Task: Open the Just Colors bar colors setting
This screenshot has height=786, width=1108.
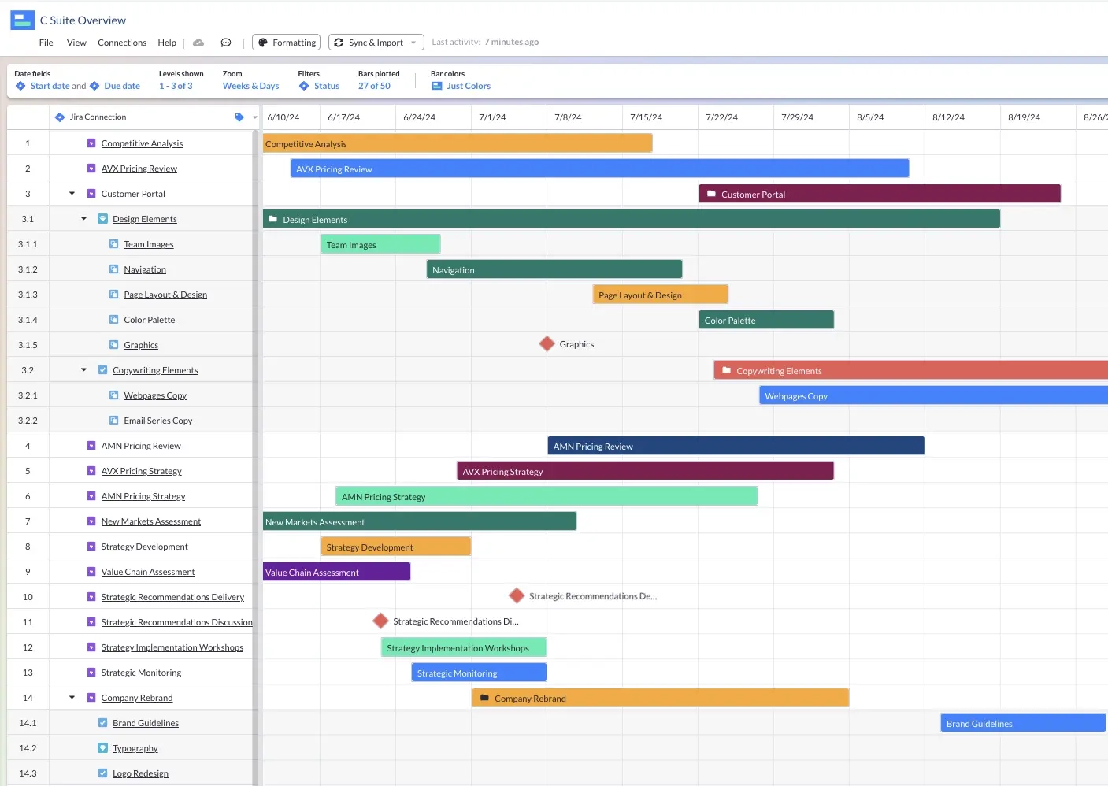Action: 468,86
